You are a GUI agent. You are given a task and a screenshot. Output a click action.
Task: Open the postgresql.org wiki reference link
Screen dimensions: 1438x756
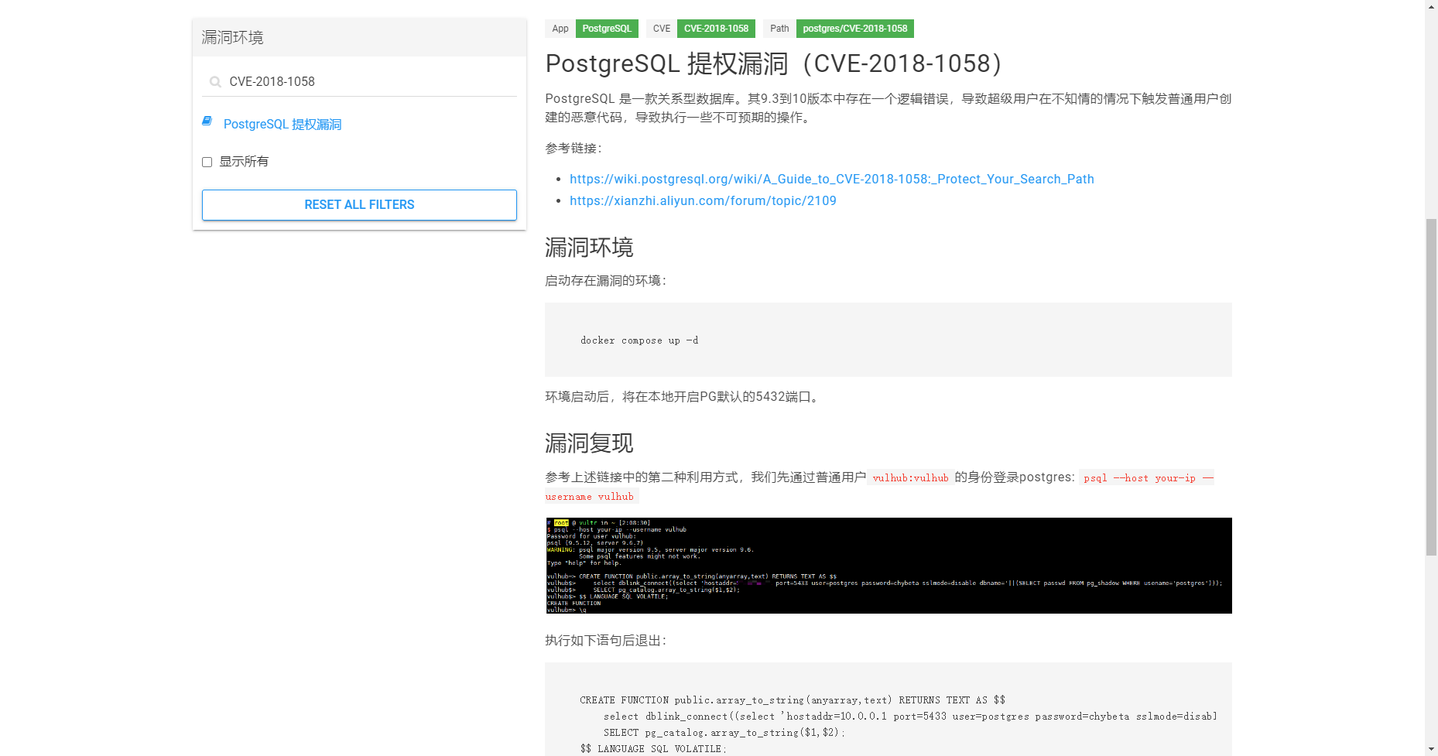coord(832,179)
